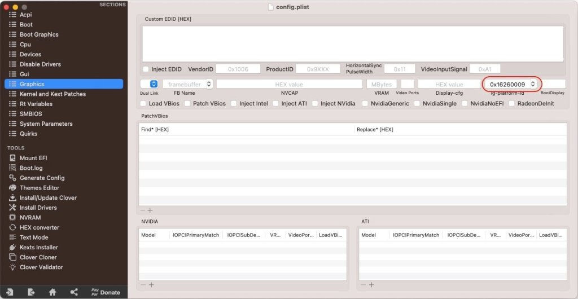Toggle the Inject NVidia checkbox

(x=315, y=103)
